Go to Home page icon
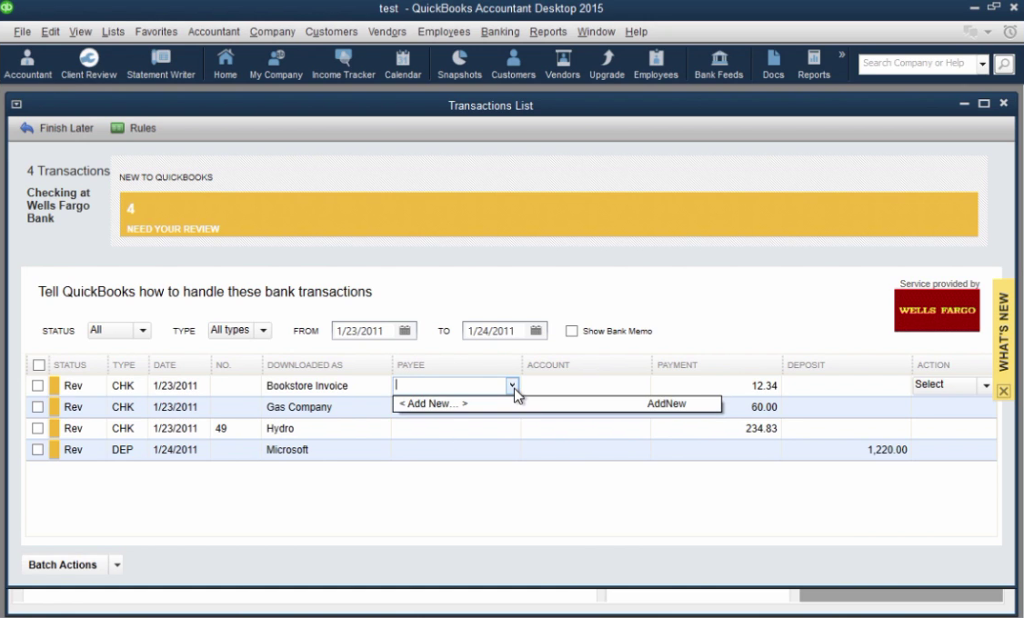Screen dimensions: 1024x618 226,65
